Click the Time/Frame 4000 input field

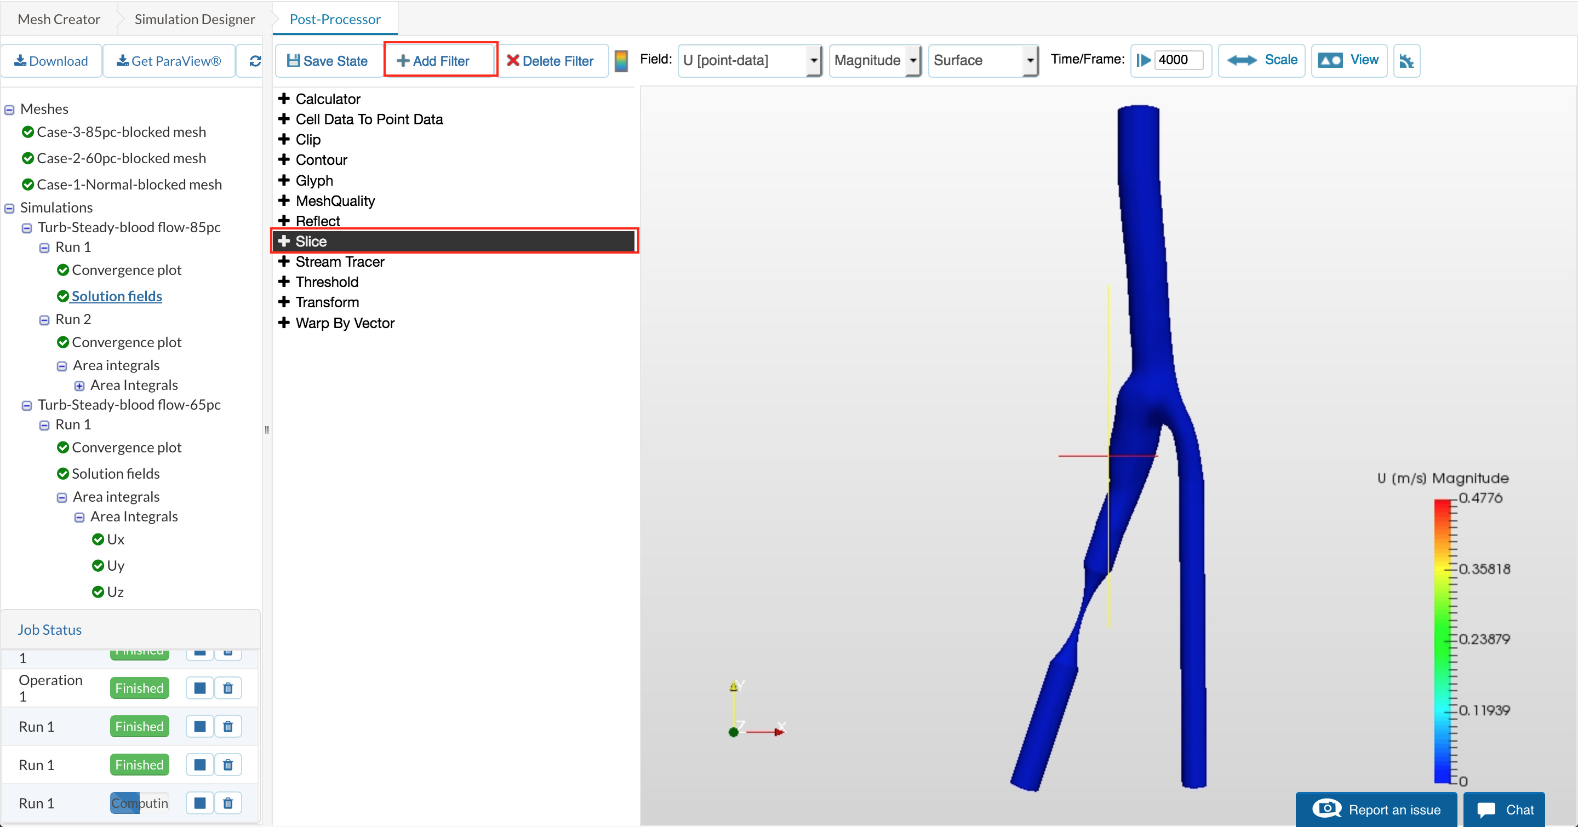1177,60
